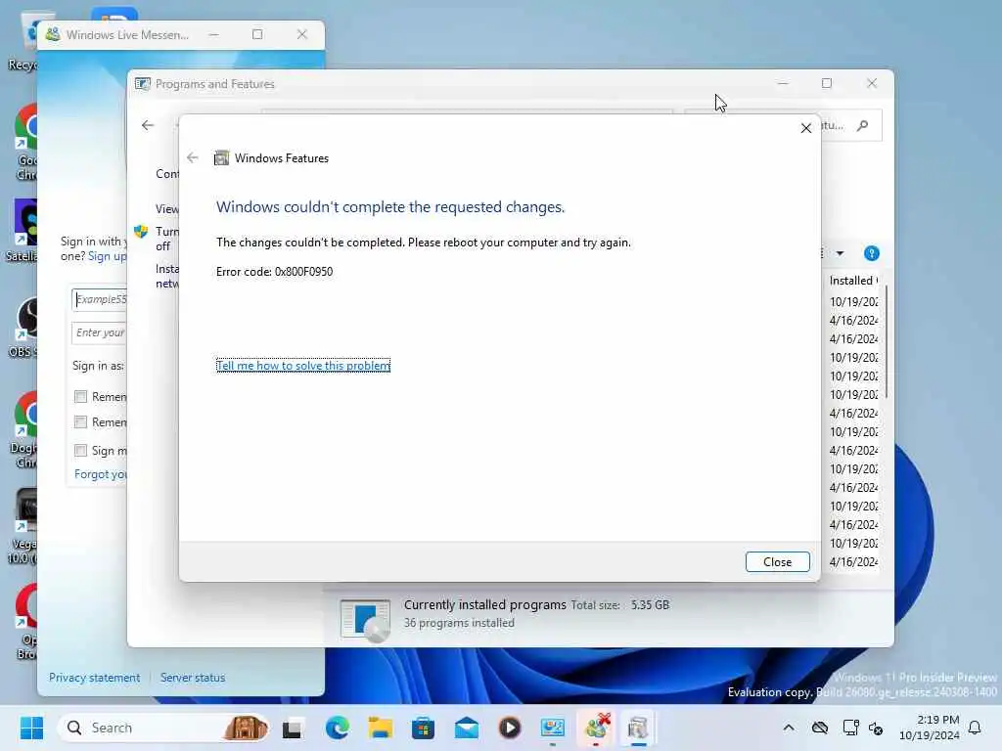Sort by the Installed On column header
1002x751 pixels.
[x=853, y=281]
